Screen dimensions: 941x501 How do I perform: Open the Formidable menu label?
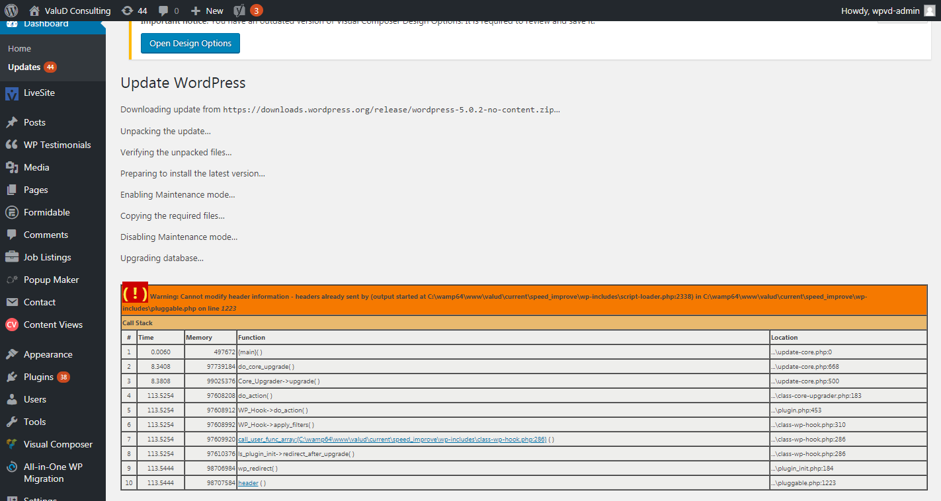tap(47, 212)
